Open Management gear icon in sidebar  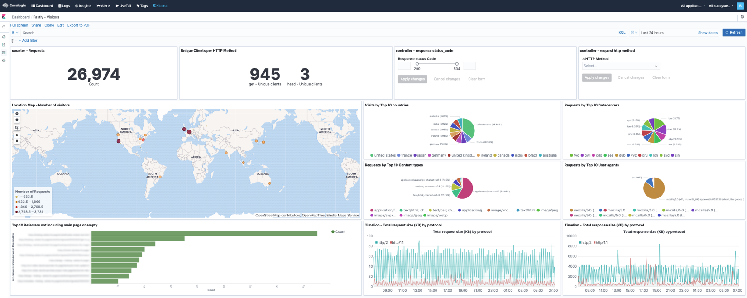click(x=4, y=60)
